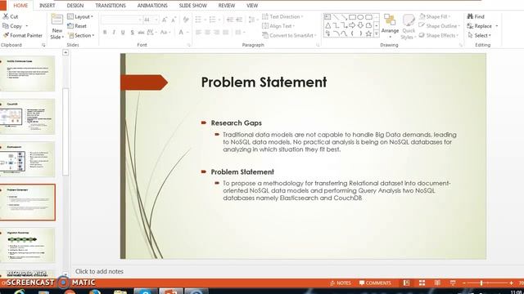Decrease the font size
Viewport: 524px width, 294px height.
click(174, 20)
